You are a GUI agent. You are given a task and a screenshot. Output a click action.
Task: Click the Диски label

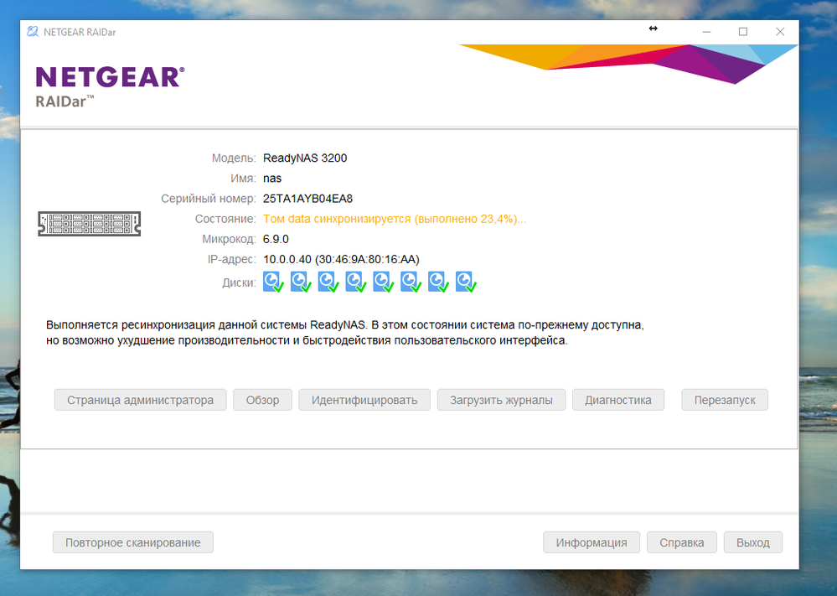tap(239, 282)
